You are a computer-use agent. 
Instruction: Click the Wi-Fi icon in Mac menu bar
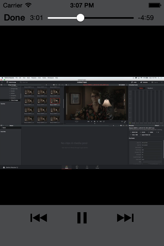click(x=141, y=78)
